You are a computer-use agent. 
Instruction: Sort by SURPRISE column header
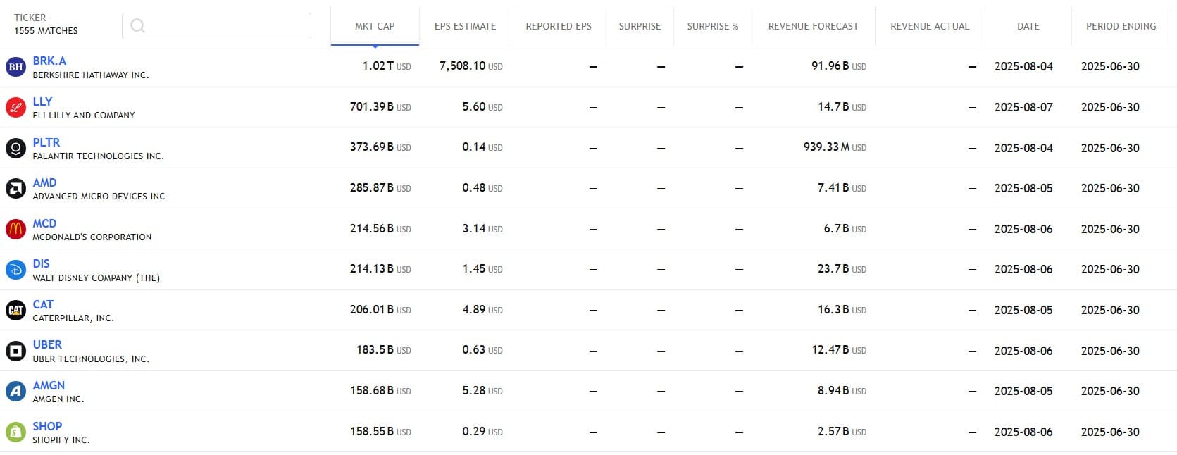pyautogui.click(x=640, y=26)
